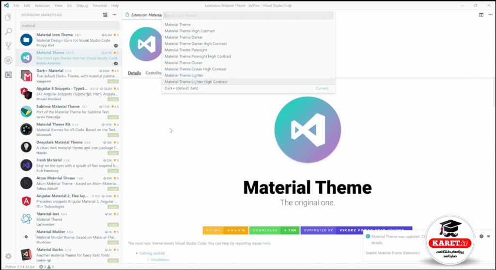Select Deepdark Material Theme bulb icon

[26, 147]
